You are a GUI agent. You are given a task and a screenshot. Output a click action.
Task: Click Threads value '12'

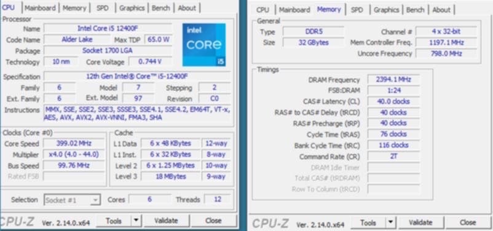217,199
